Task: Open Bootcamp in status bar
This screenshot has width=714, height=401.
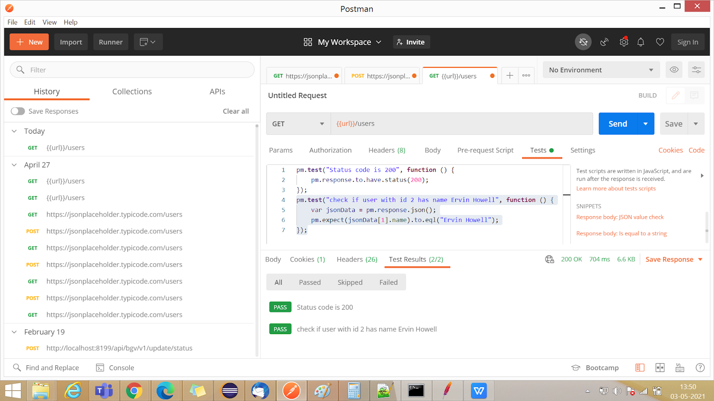Action: coord(595,368)
